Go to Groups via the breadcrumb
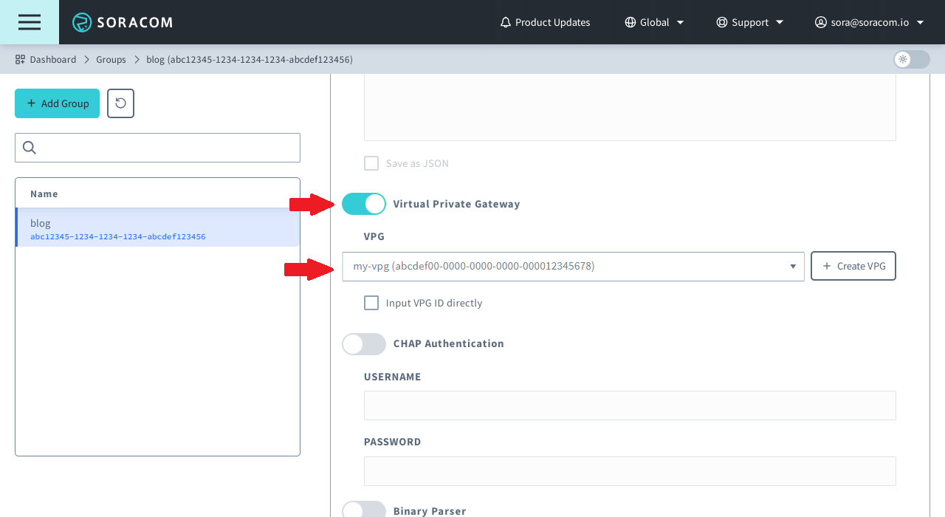Image resolution: width=945 pixels, height=517 pixels. 111,59
